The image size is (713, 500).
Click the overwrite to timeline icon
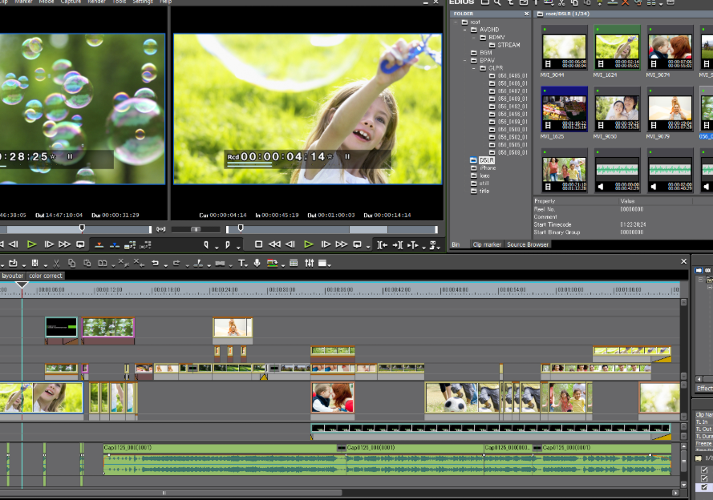(x=115, y=244)
